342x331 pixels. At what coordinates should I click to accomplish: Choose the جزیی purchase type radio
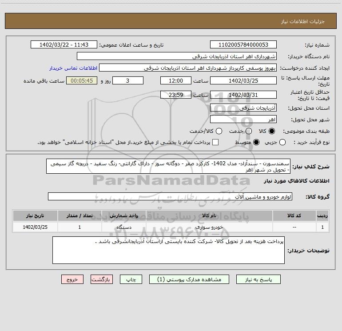pos(282,142)
